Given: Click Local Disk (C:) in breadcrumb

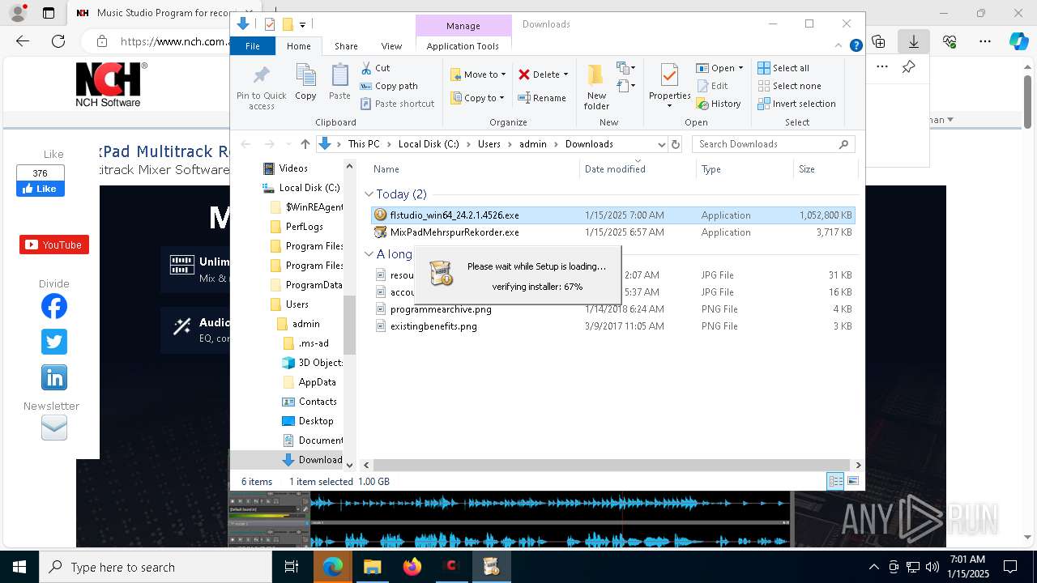Looking at the screenshot, I should pyautogui.click(x=428, y=144).
